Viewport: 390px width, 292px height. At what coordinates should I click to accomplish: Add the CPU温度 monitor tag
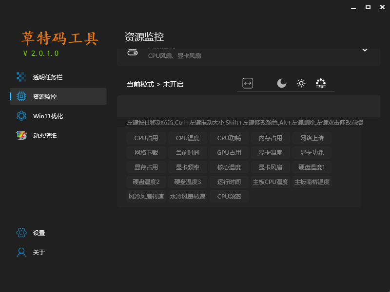pos(188,138)
